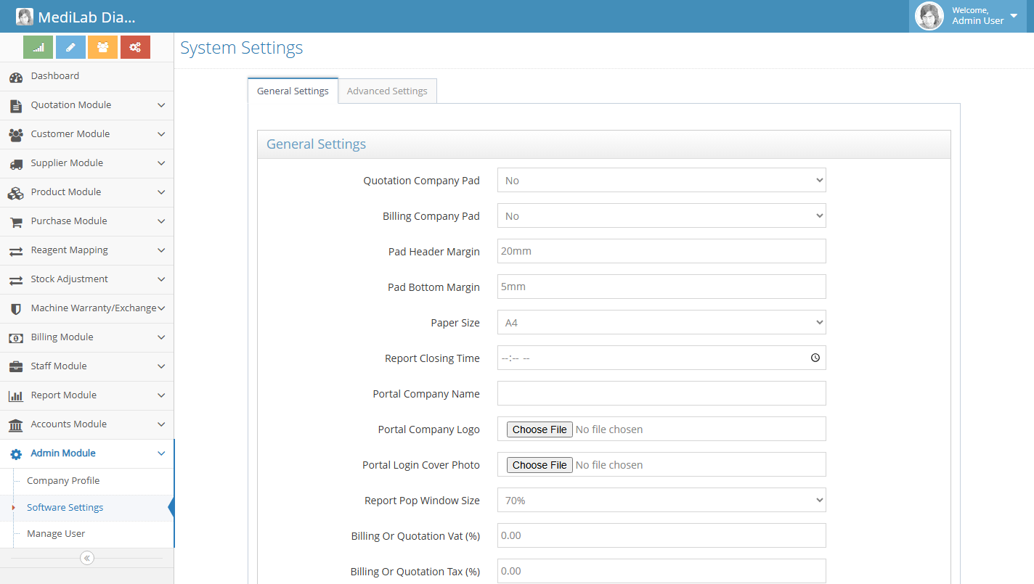Click Pad Header Margin input field

[x=661, y=251]
